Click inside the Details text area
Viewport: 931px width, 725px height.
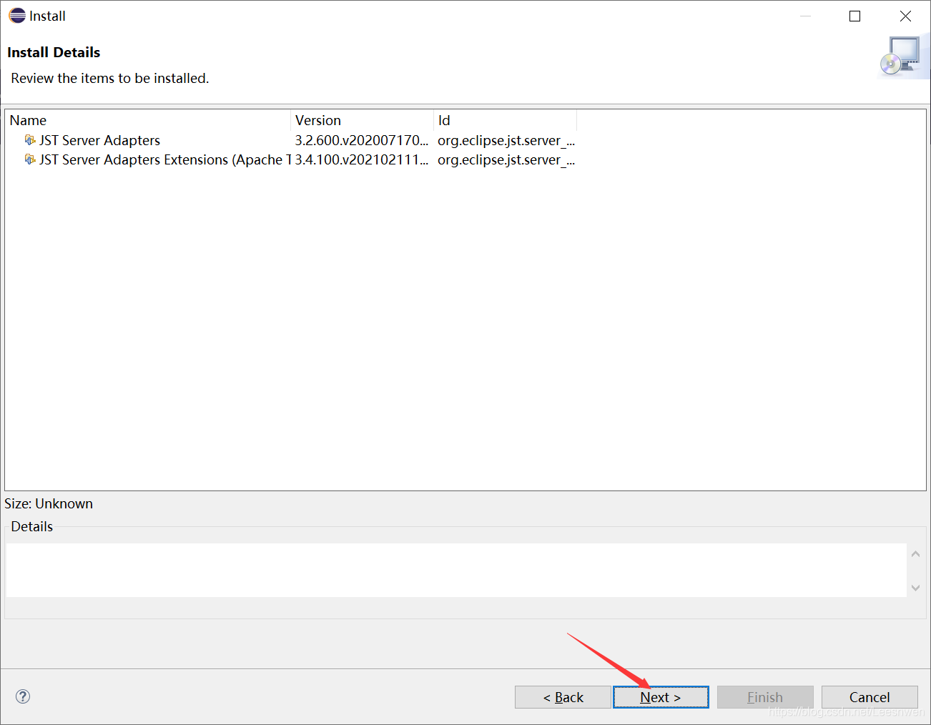[x=456, y=570]
